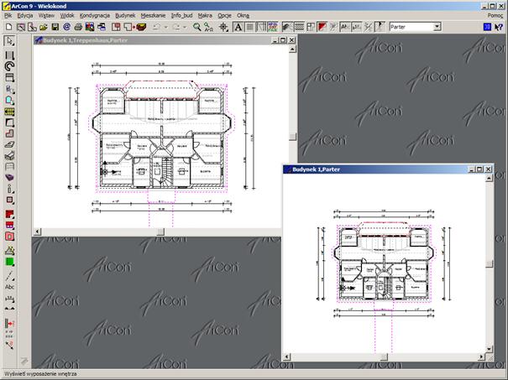
Task: Click the magnifier with A-Z zoom icon
Action: [x=208, y=27]
